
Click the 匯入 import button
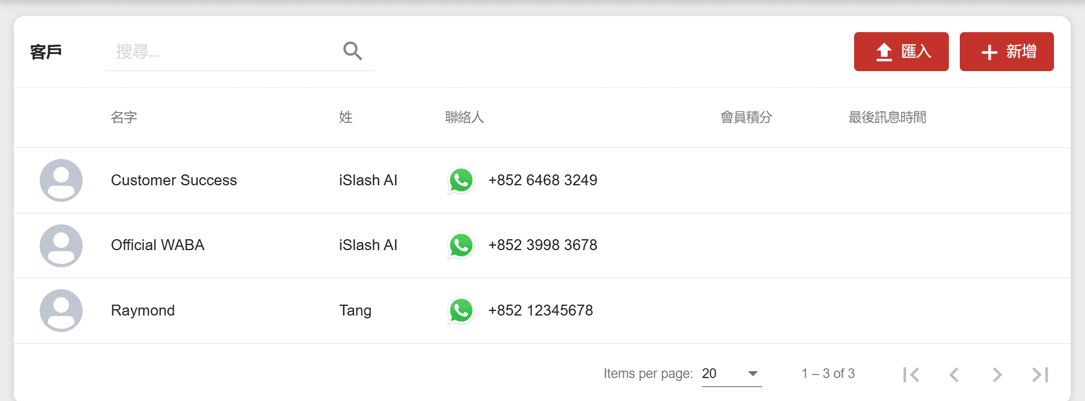coord(901,52)
